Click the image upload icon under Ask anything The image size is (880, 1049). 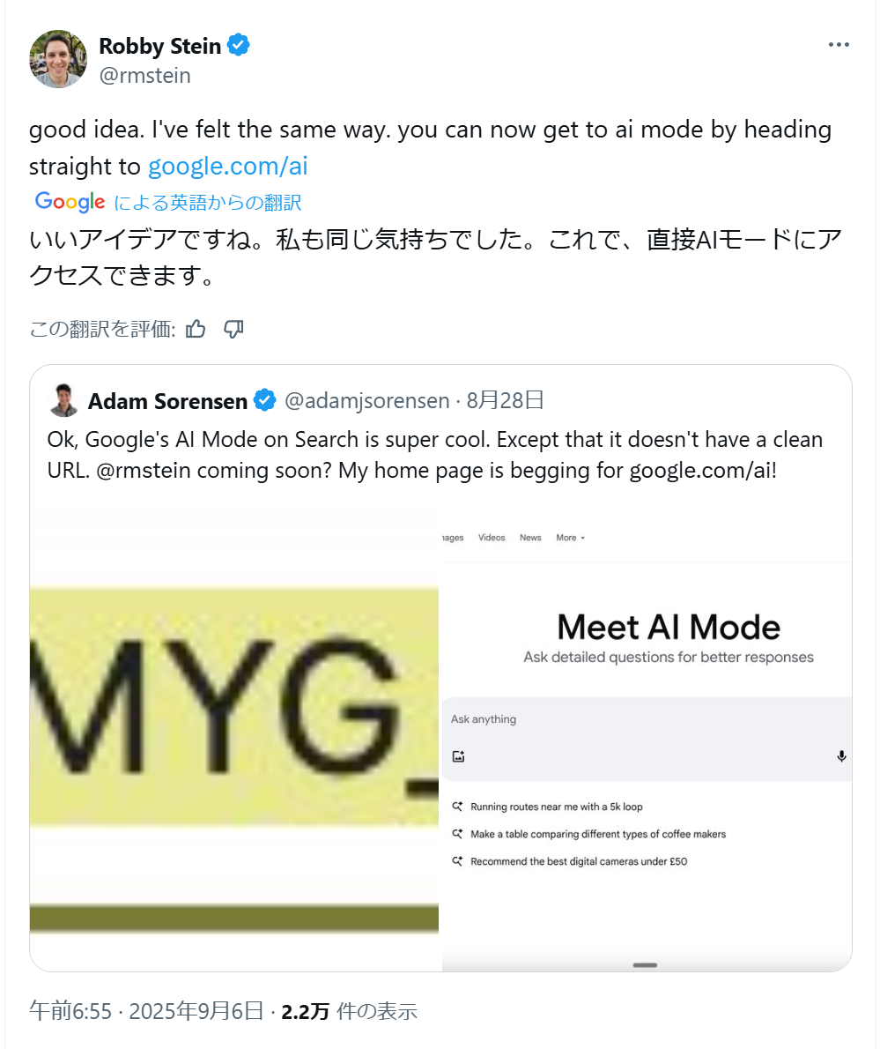point(458,756)
